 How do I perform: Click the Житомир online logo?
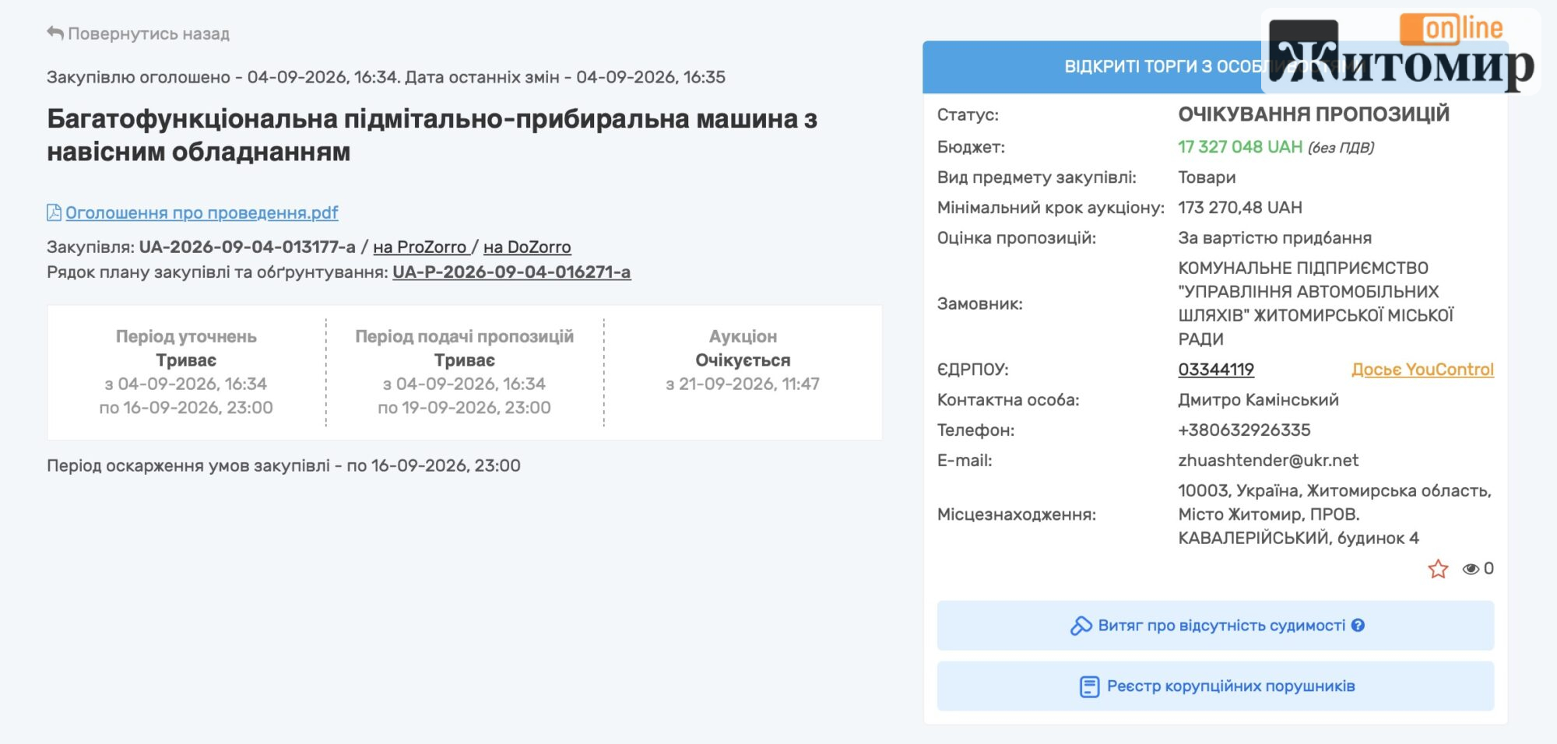(x=1401, y=52)
